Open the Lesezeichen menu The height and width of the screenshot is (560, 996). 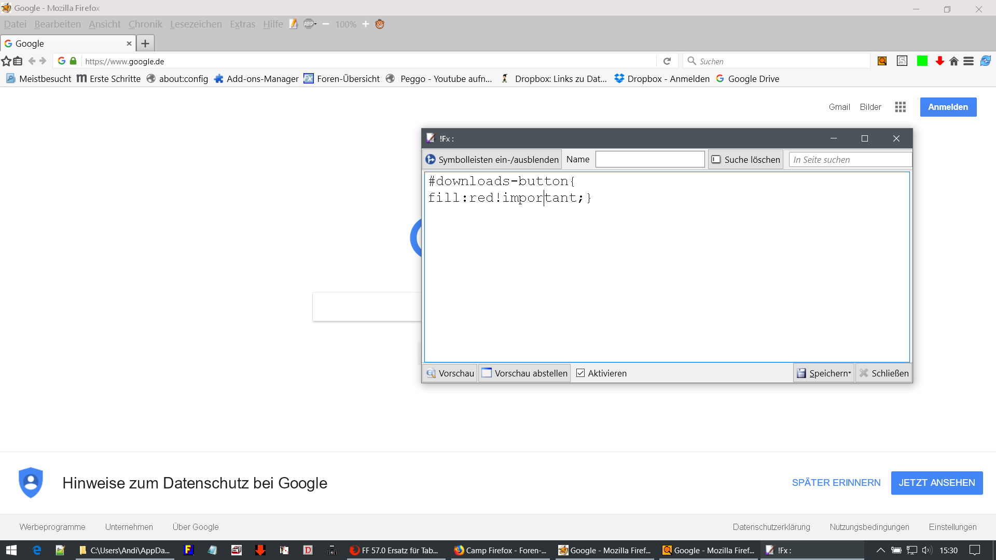pos(196,24)
